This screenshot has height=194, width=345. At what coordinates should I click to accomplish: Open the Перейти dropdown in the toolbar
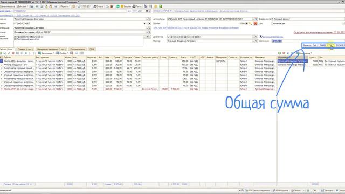tap(65, 6)
